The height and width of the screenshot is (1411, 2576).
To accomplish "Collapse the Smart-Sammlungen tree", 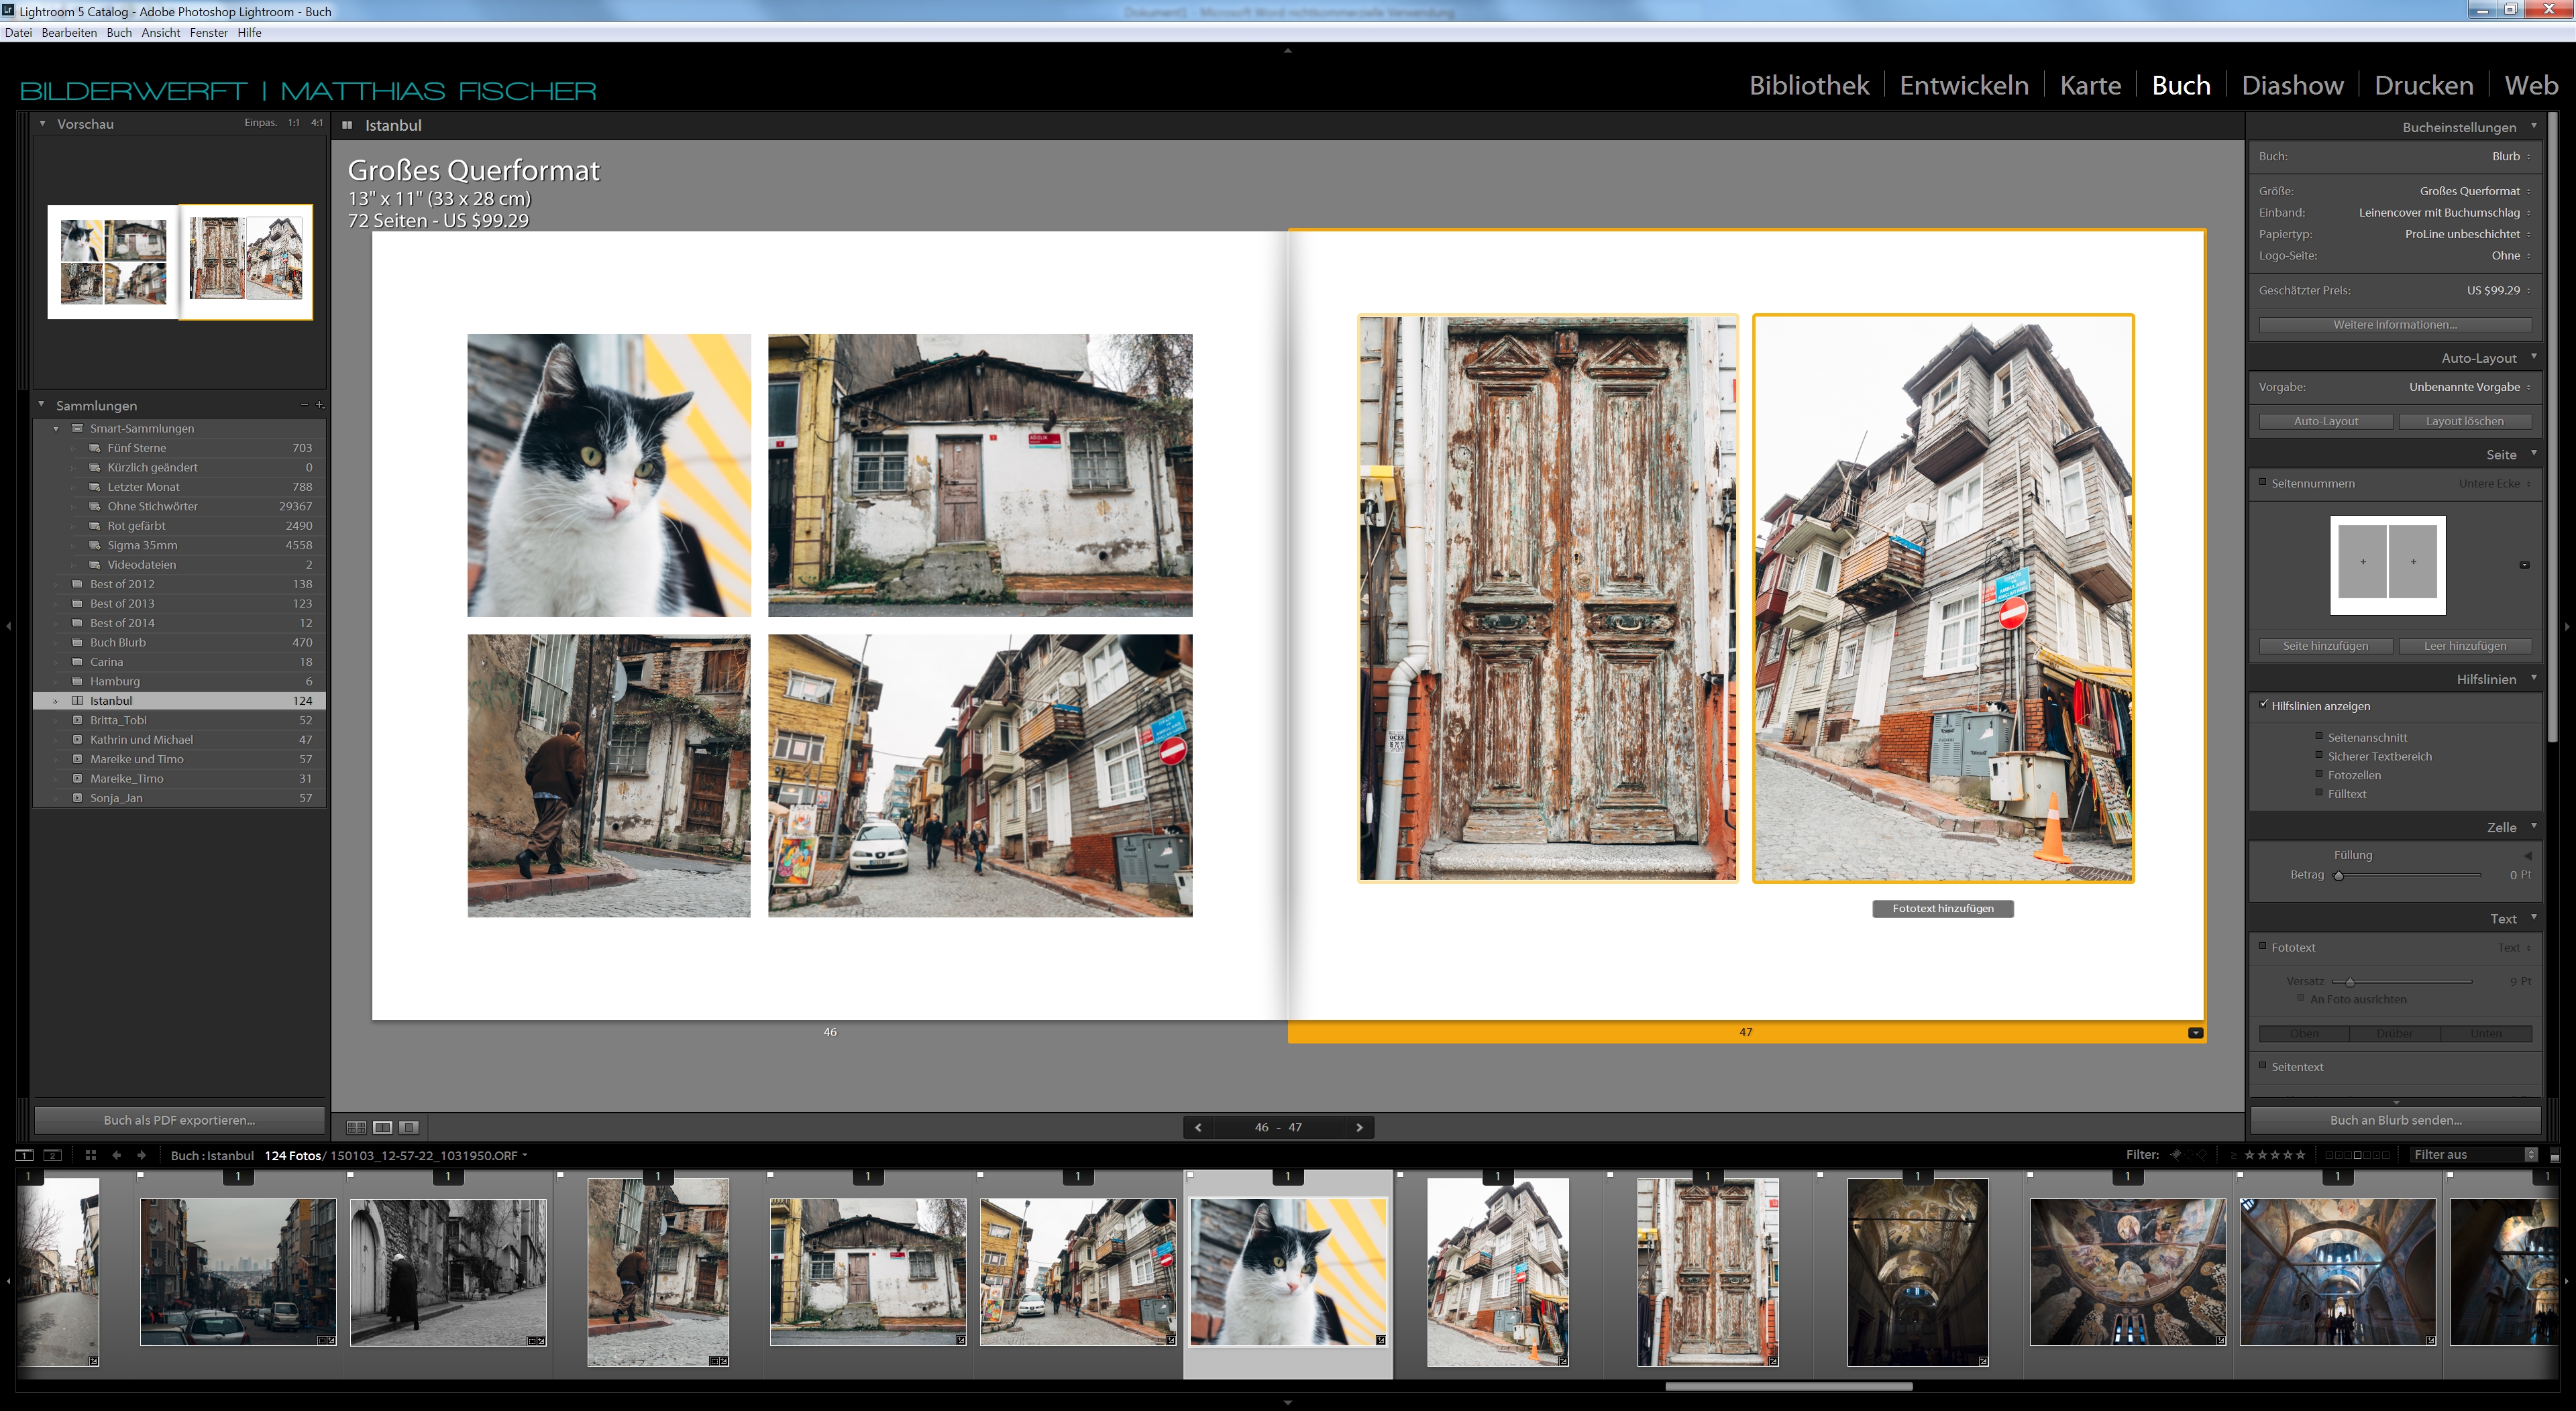I will click(x=57, y=428).
